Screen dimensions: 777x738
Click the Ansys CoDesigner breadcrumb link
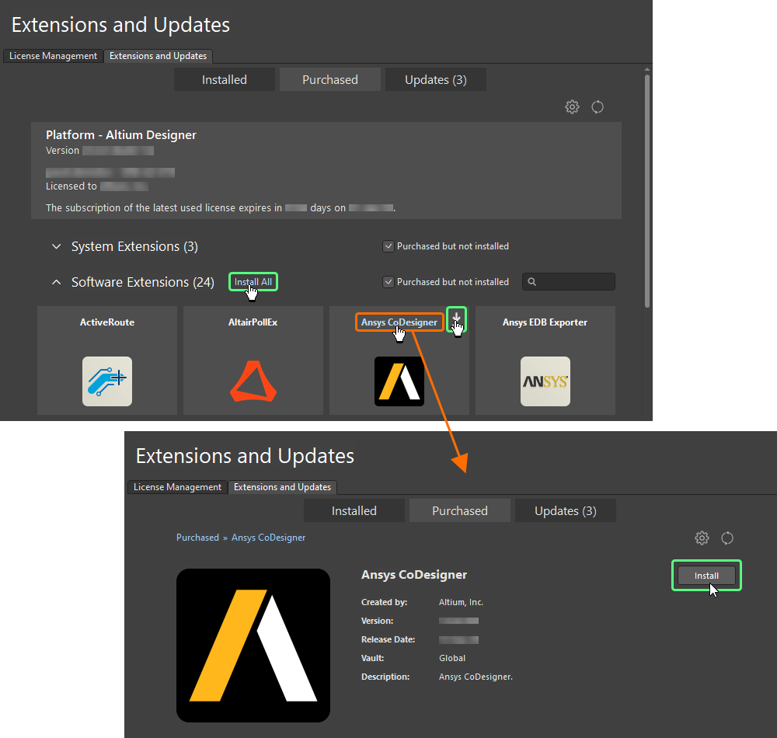pos(269,538)
